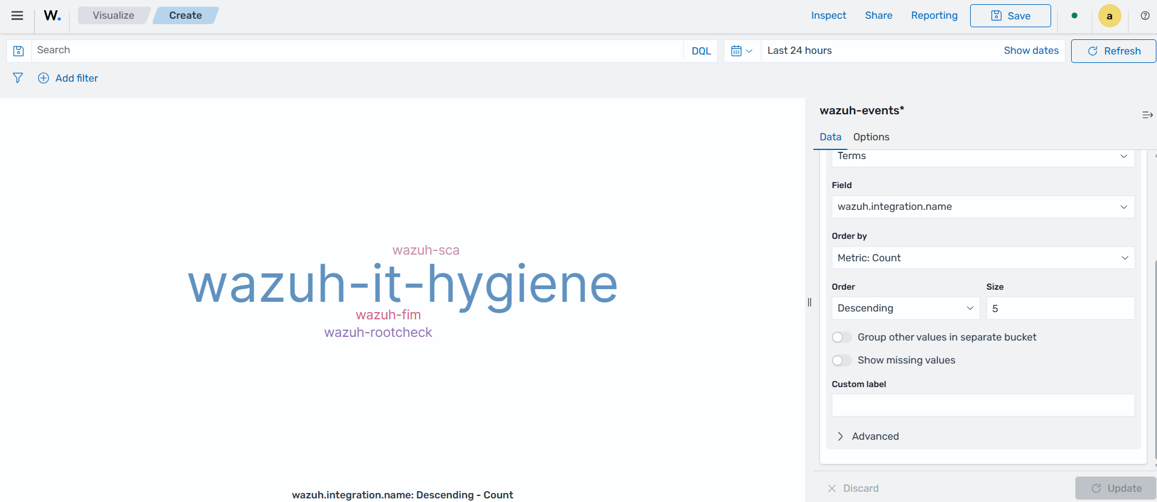Open the calendar quick date menu
Screen dimensions: 1157x502
pos(741,51)
